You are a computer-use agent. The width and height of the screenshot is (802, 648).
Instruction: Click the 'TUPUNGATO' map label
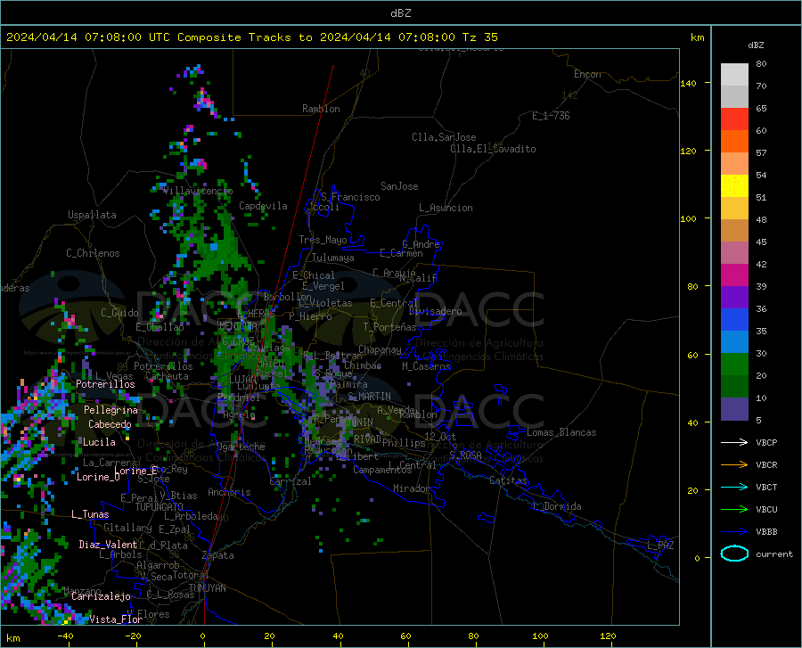coord(160,507)
